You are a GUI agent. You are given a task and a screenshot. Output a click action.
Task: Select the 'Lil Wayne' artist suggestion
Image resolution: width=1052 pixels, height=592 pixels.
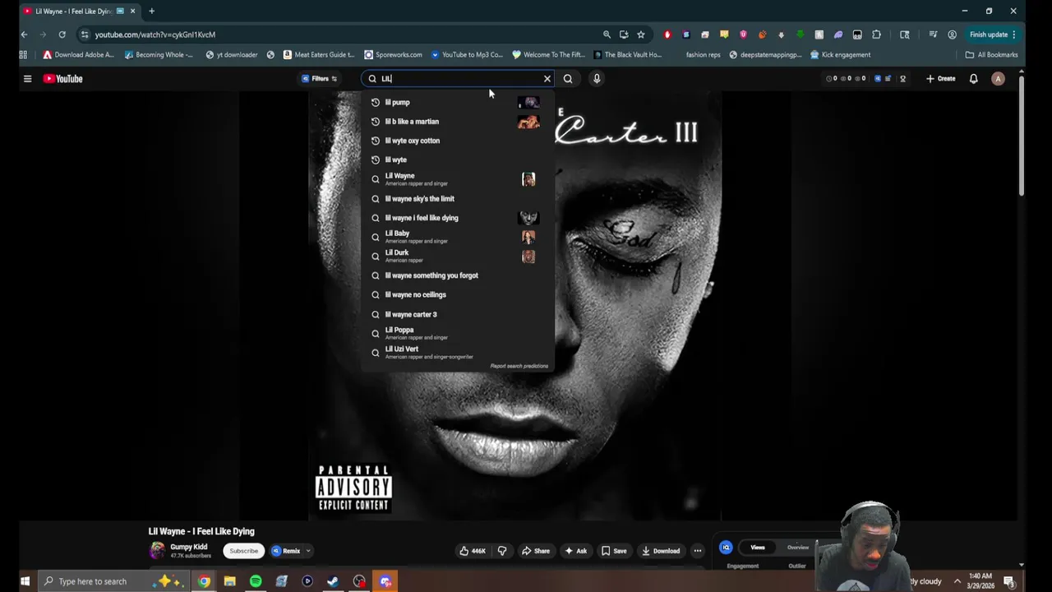457,179
